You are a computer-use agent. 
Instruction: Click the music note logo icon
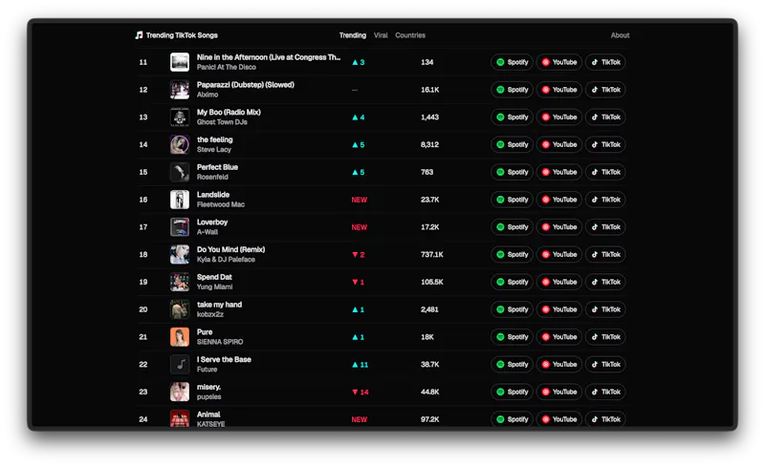coord(139,35)
